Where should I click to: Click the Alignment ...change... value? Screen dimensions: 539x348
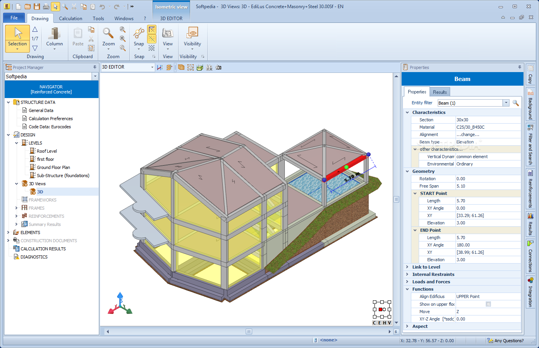pyautogui.click(x=488, y=134)
